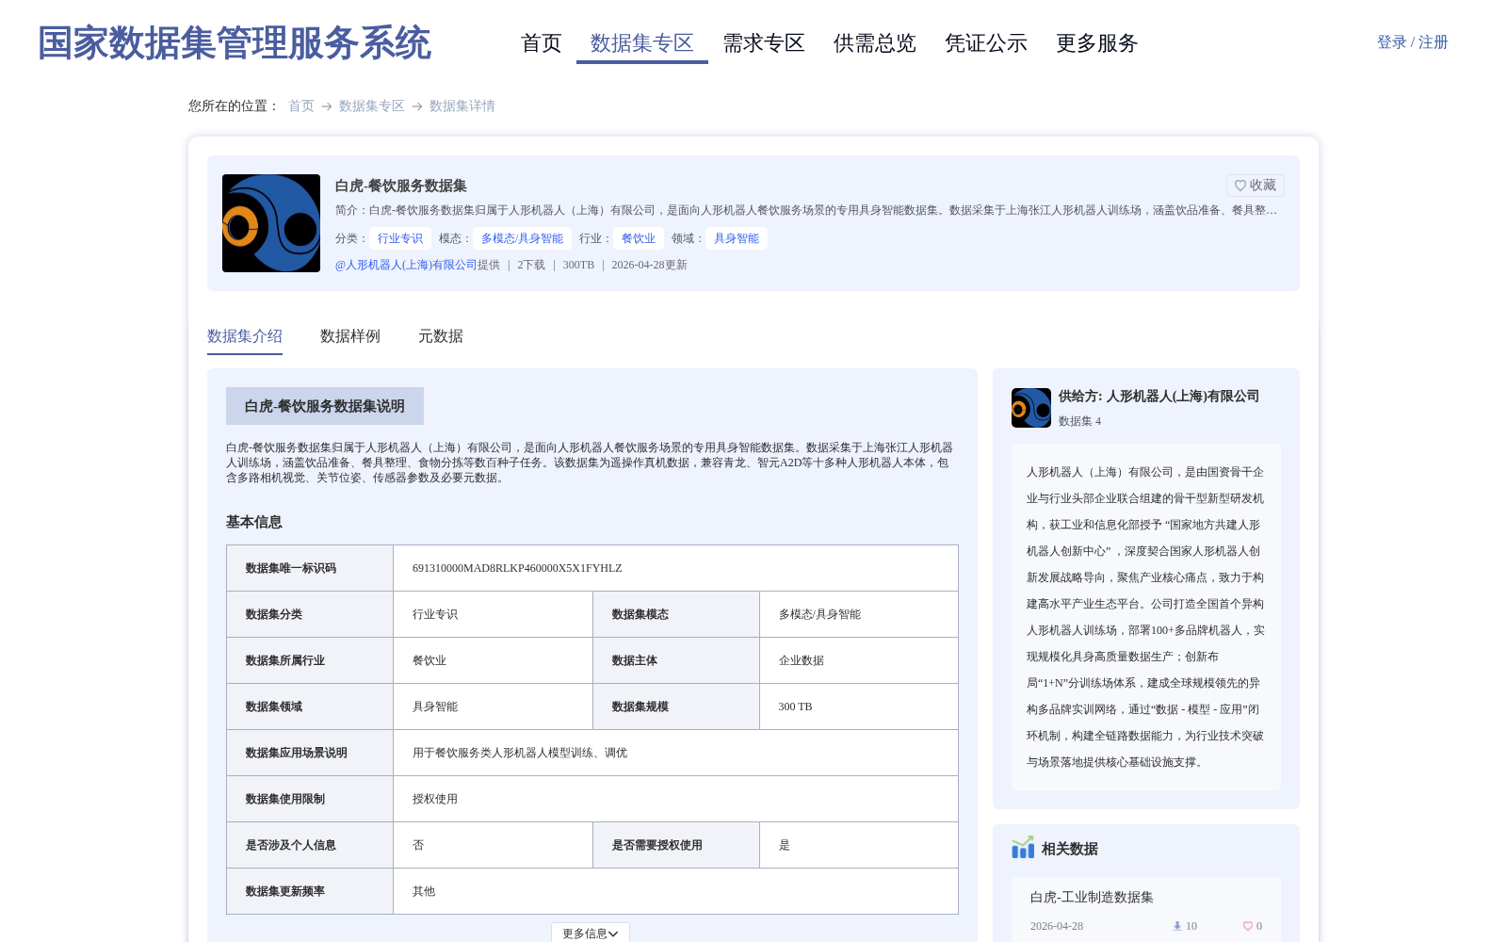Open the @人形机器人(上海)有限公司 provider link
Viewport: 1507px width, 942px height.
click(x=406, y=265)
